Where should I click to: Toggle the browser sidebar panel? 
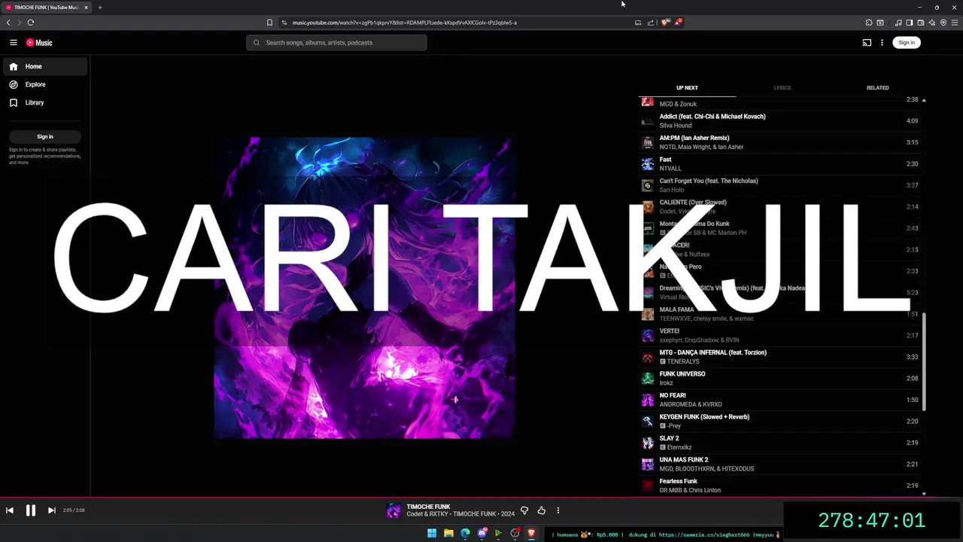[x=910, y=23]
